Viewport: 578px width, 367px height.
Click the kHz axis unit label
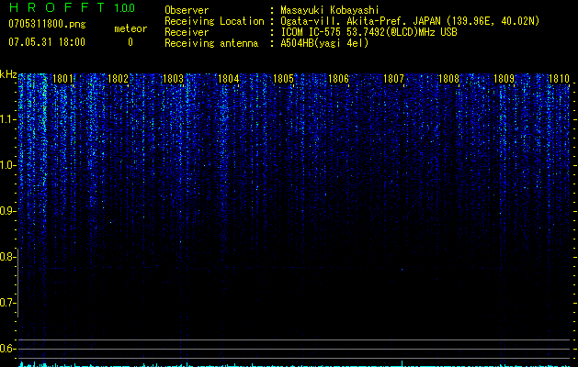(x=8, y=74)
